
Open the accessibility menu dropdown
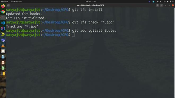click(159, 2)
